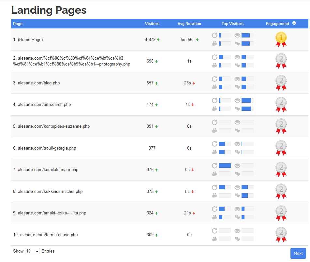Screen dimensions: 310x262
Task: Click full returning-visitor bar in kornilaki-maro.php row
Action: pos(225,166)
